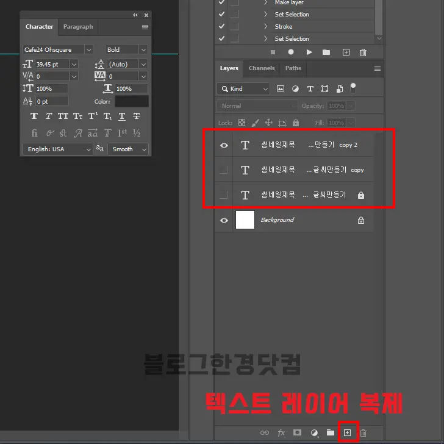
Task: Toggle Subscript text style
Action: [107, 116]
